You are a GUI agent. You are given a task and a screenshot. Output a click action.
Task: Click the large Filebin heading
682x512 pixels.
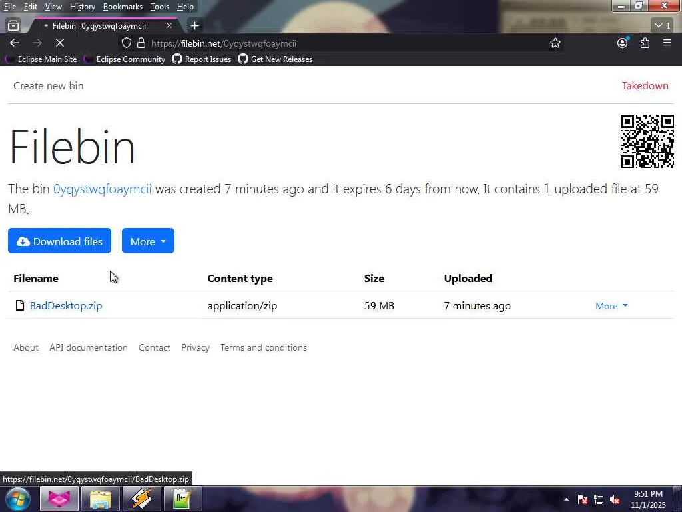click(x=72, y=147)
